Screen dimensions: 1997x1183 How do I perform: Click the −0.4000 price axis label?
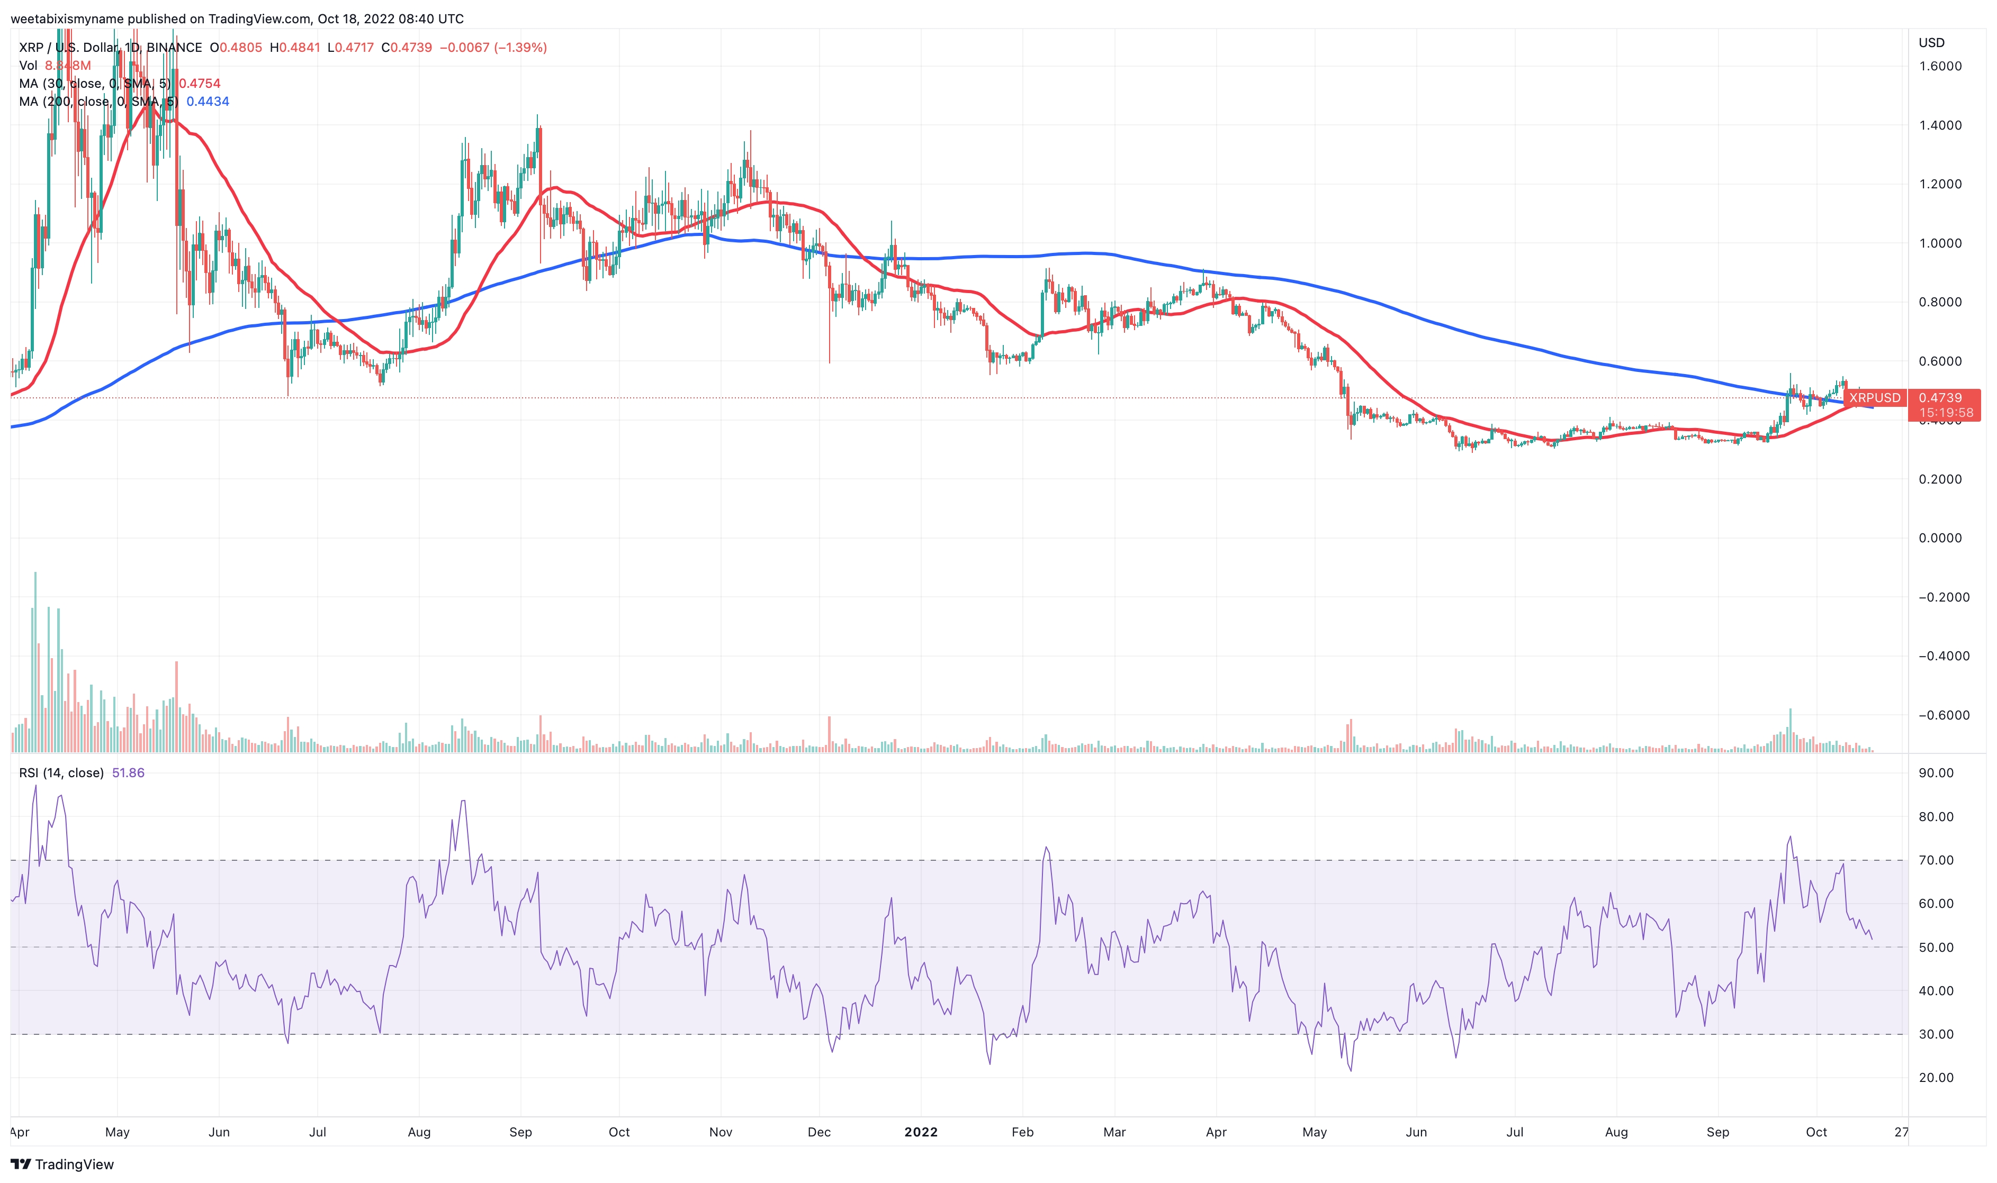(x=1944, y=656)
